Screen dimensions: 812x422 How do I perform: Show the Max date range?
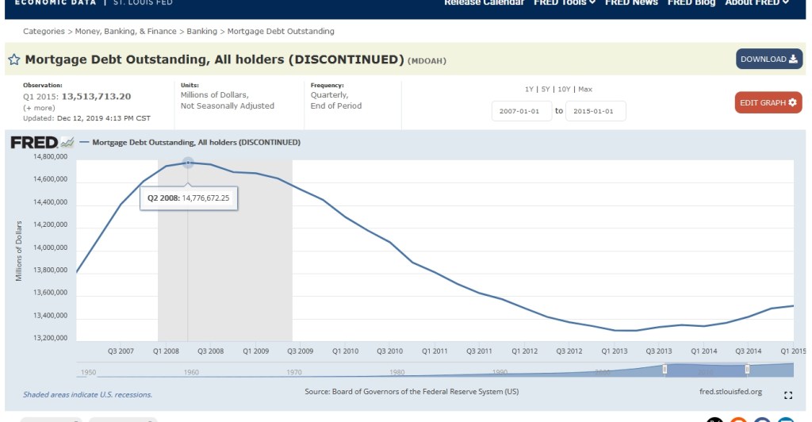(585, 89)
